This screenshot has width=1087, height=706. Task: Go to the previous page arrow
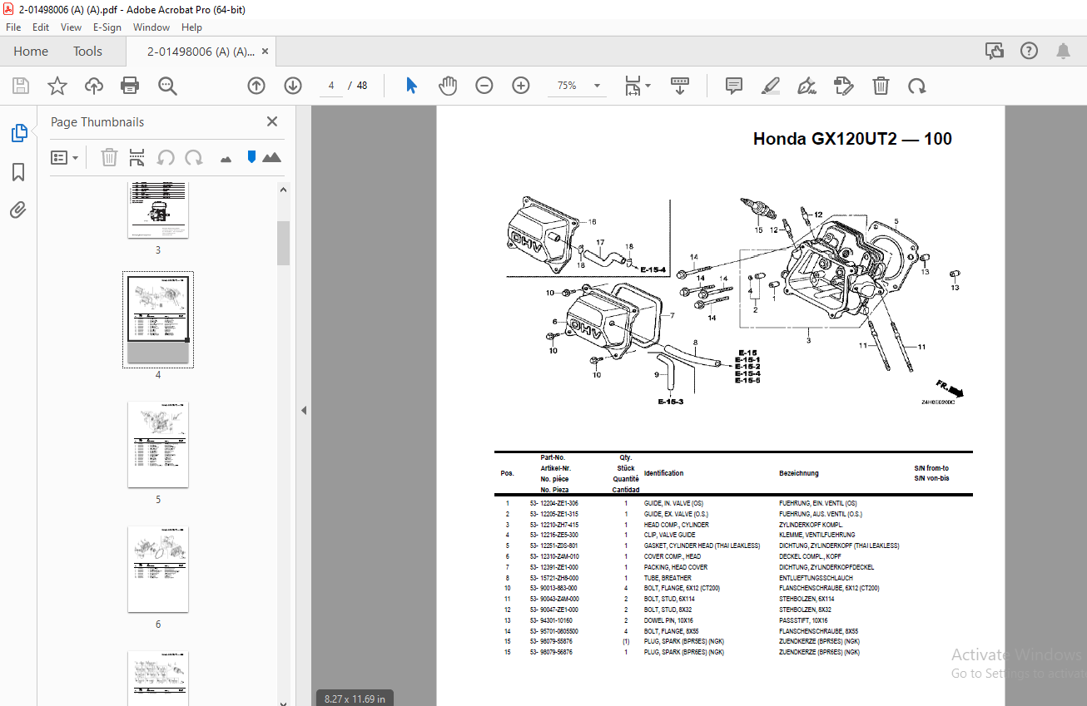point(256,86)
